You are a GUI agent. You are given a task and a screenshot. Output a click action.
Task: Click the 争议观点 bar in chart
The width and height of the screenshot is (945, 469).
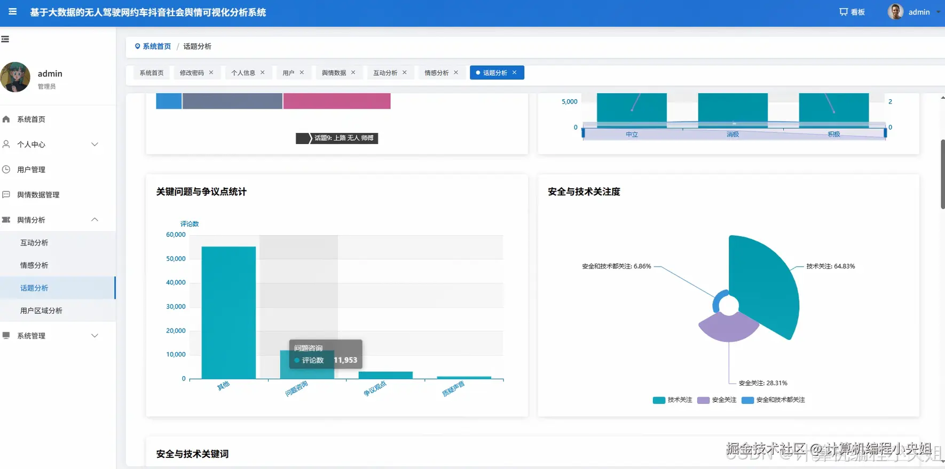click(x=385, y=375)
